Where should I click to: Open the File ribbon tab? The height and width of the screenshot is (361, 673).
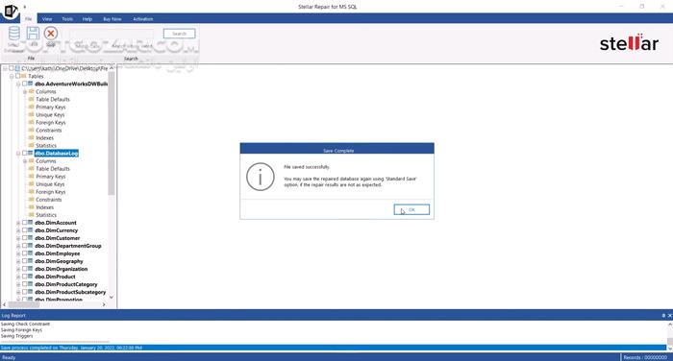pyautogui.click(x=28, y=19)
